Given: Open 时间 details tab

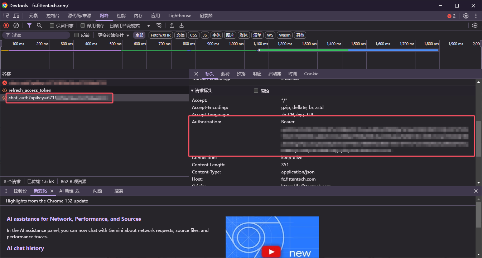Looking at the screenshot, I should tap(293, 74).
